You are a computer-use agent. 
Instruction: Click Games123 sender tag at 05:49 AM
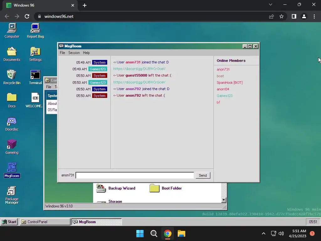98,69
